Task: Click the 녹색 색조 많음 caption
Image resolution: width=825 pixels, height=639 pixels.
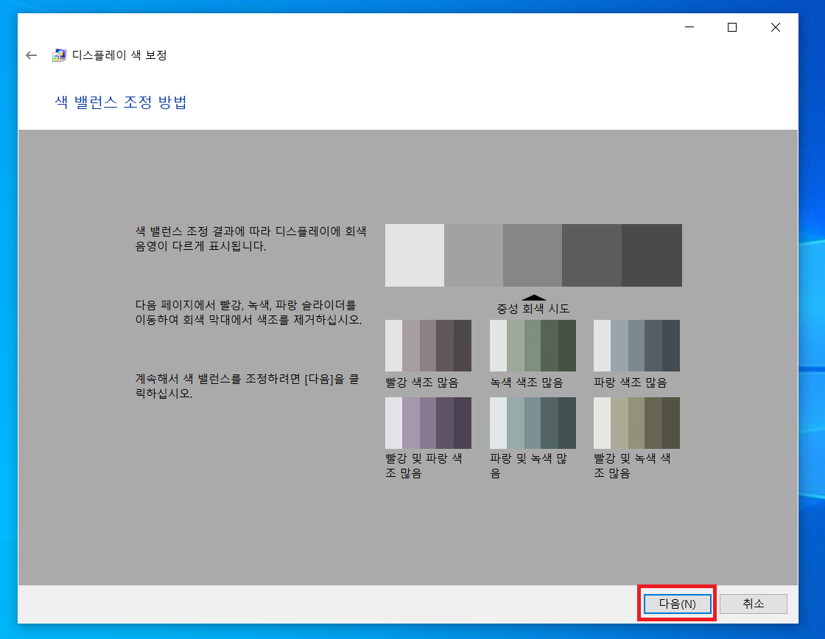Action: pyautogui.click(x=526, y=383)
